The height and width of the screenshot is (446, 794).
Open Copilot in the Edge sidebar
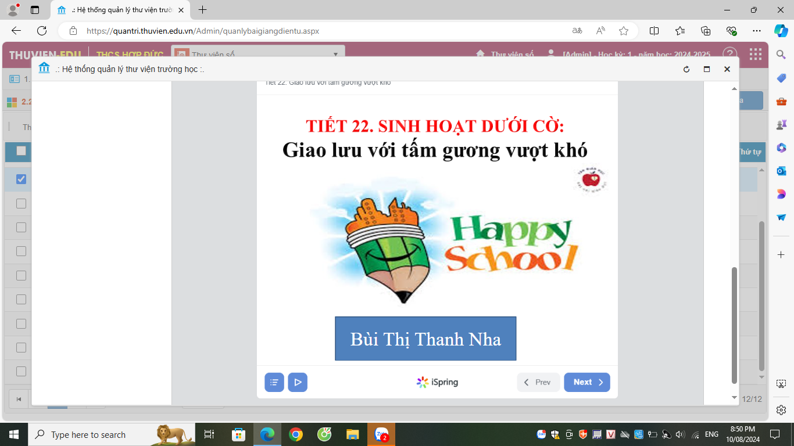(781, 31)
